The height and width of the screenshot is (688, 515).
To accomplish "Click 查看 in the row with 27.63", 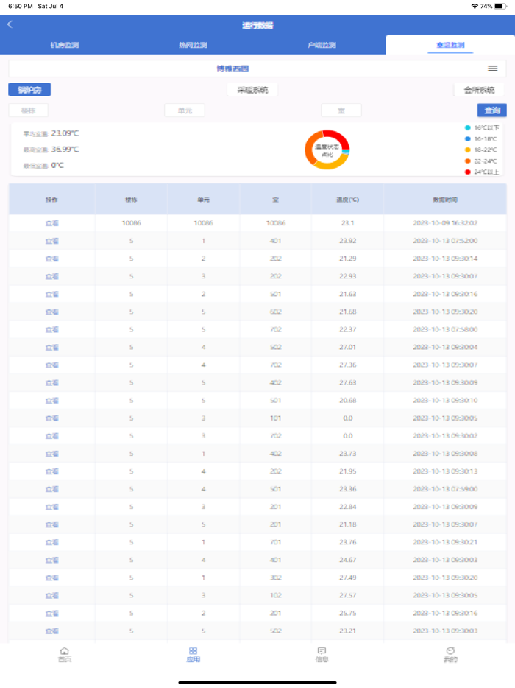I will click(x=51, y=383).
